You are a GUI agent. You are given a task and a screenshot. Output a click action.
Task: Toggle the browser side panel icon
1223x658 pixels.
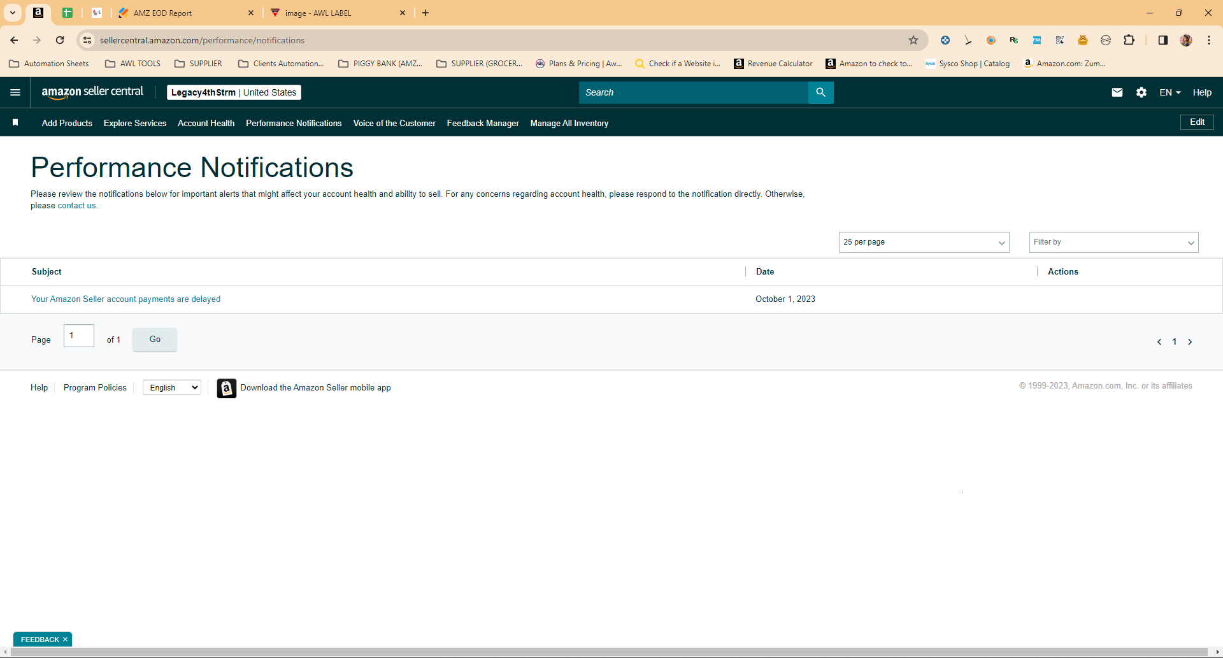[x=1162, y=40]
